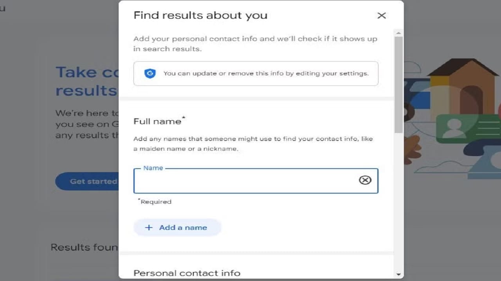Clear the Name field with the circled X
Screen dimensions: 501x281
click(x=365, y=180)
